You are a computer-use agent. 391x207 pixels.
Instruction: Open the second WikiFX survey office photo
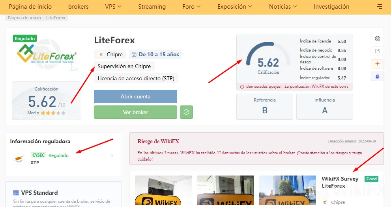click(226, 190)
